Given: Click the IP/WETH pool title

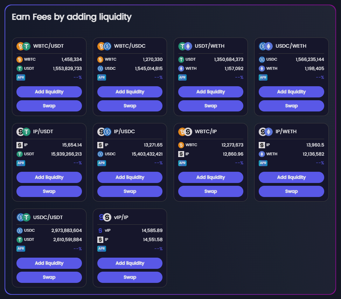Looking at the screenshot, I should click(286, 132).
